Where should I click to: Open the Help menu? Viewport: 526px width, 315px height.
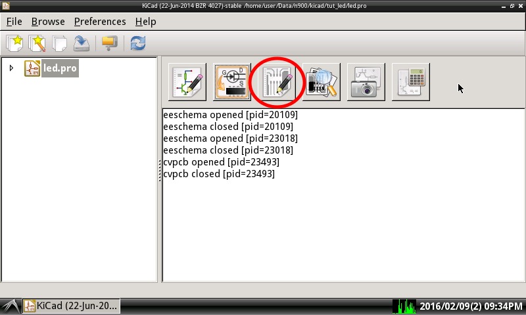[145, 22]
